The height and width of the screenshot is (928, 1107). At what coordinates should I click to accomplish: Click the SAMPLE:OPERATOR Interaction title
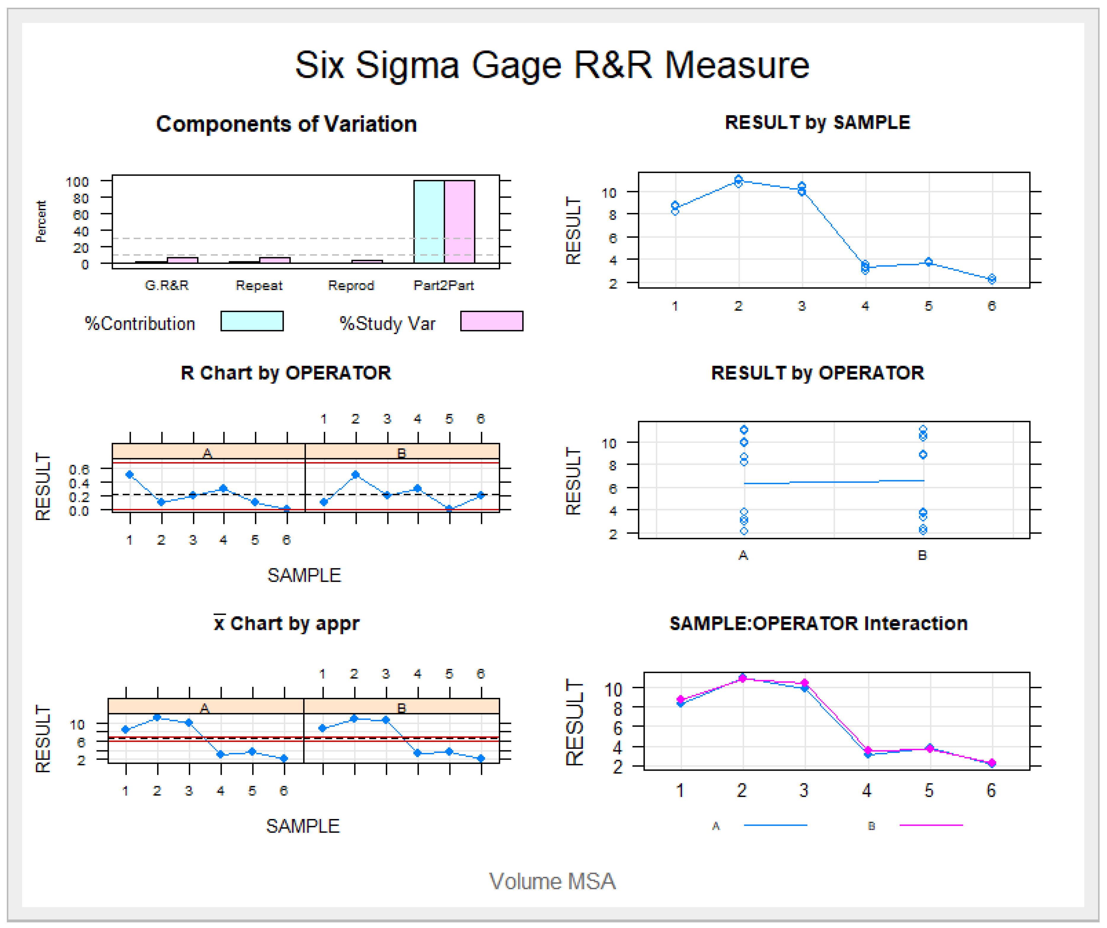point(818,624)
